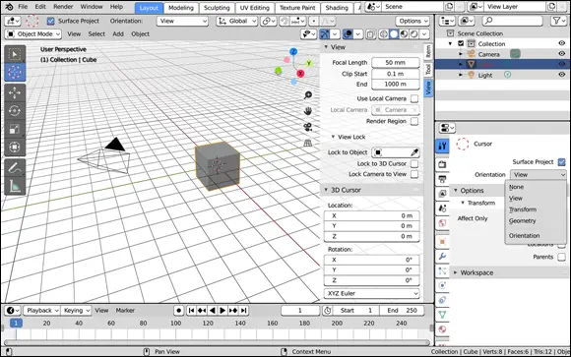571x357 pixels.
Task: Open the Global transform orientation dropdown
Action: (x=236, y=21)
